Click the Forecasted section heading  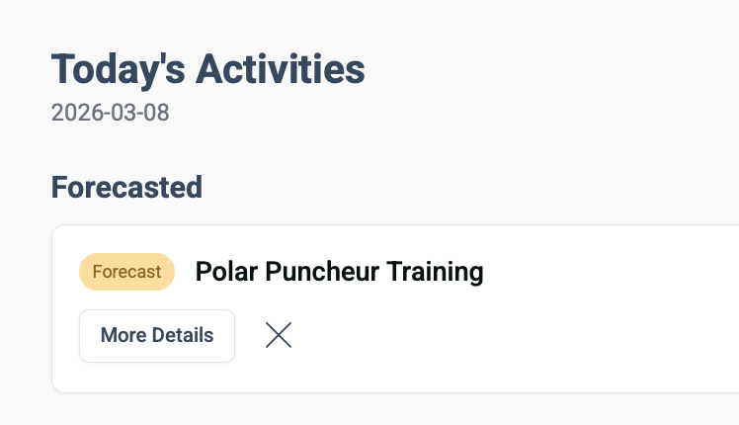click(126, 187)
